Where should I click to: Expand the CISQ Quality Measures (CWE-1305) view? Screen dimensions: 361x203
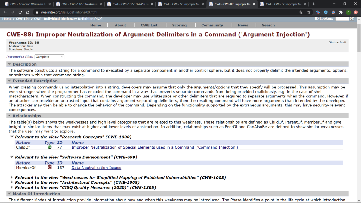12,187
